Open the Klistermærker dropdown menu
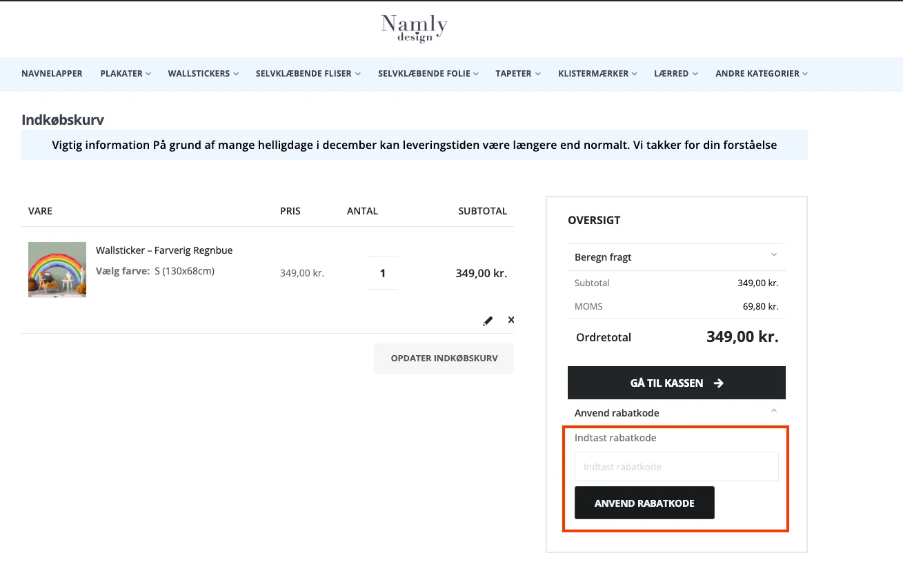The height and width of the screenshot is (573, 903). 597,74
